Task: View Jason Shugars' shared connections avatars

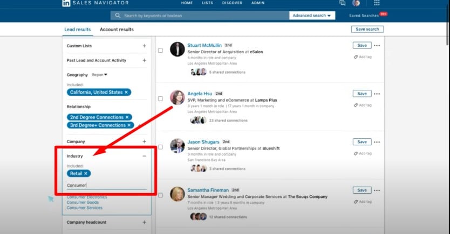Action: point(199,168)
